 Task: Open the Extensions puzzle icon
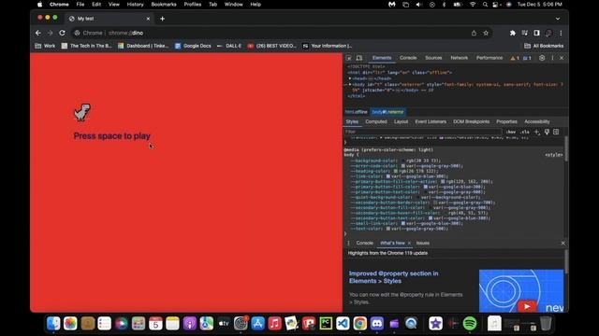pyautogui.click(x=513, y=34)
